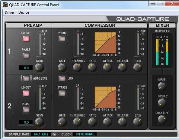Click the SAMPLE RATE label
Viewport: 179px width, 139px height.
(19, 134)
